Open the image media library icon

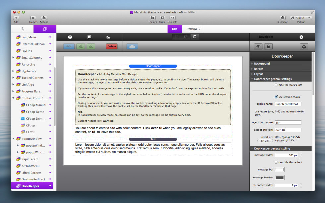108,37
